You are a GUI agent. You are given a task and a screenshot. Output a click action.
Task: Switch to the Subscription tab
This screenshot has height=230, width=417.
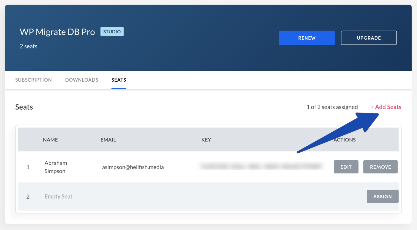pyautogui.click(x=33, y=80)
